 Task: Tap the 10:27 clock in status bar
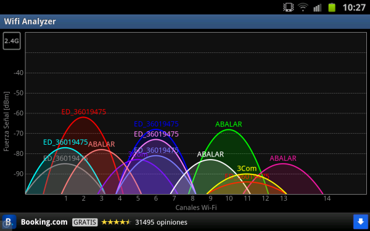click(x=354, y=7)
